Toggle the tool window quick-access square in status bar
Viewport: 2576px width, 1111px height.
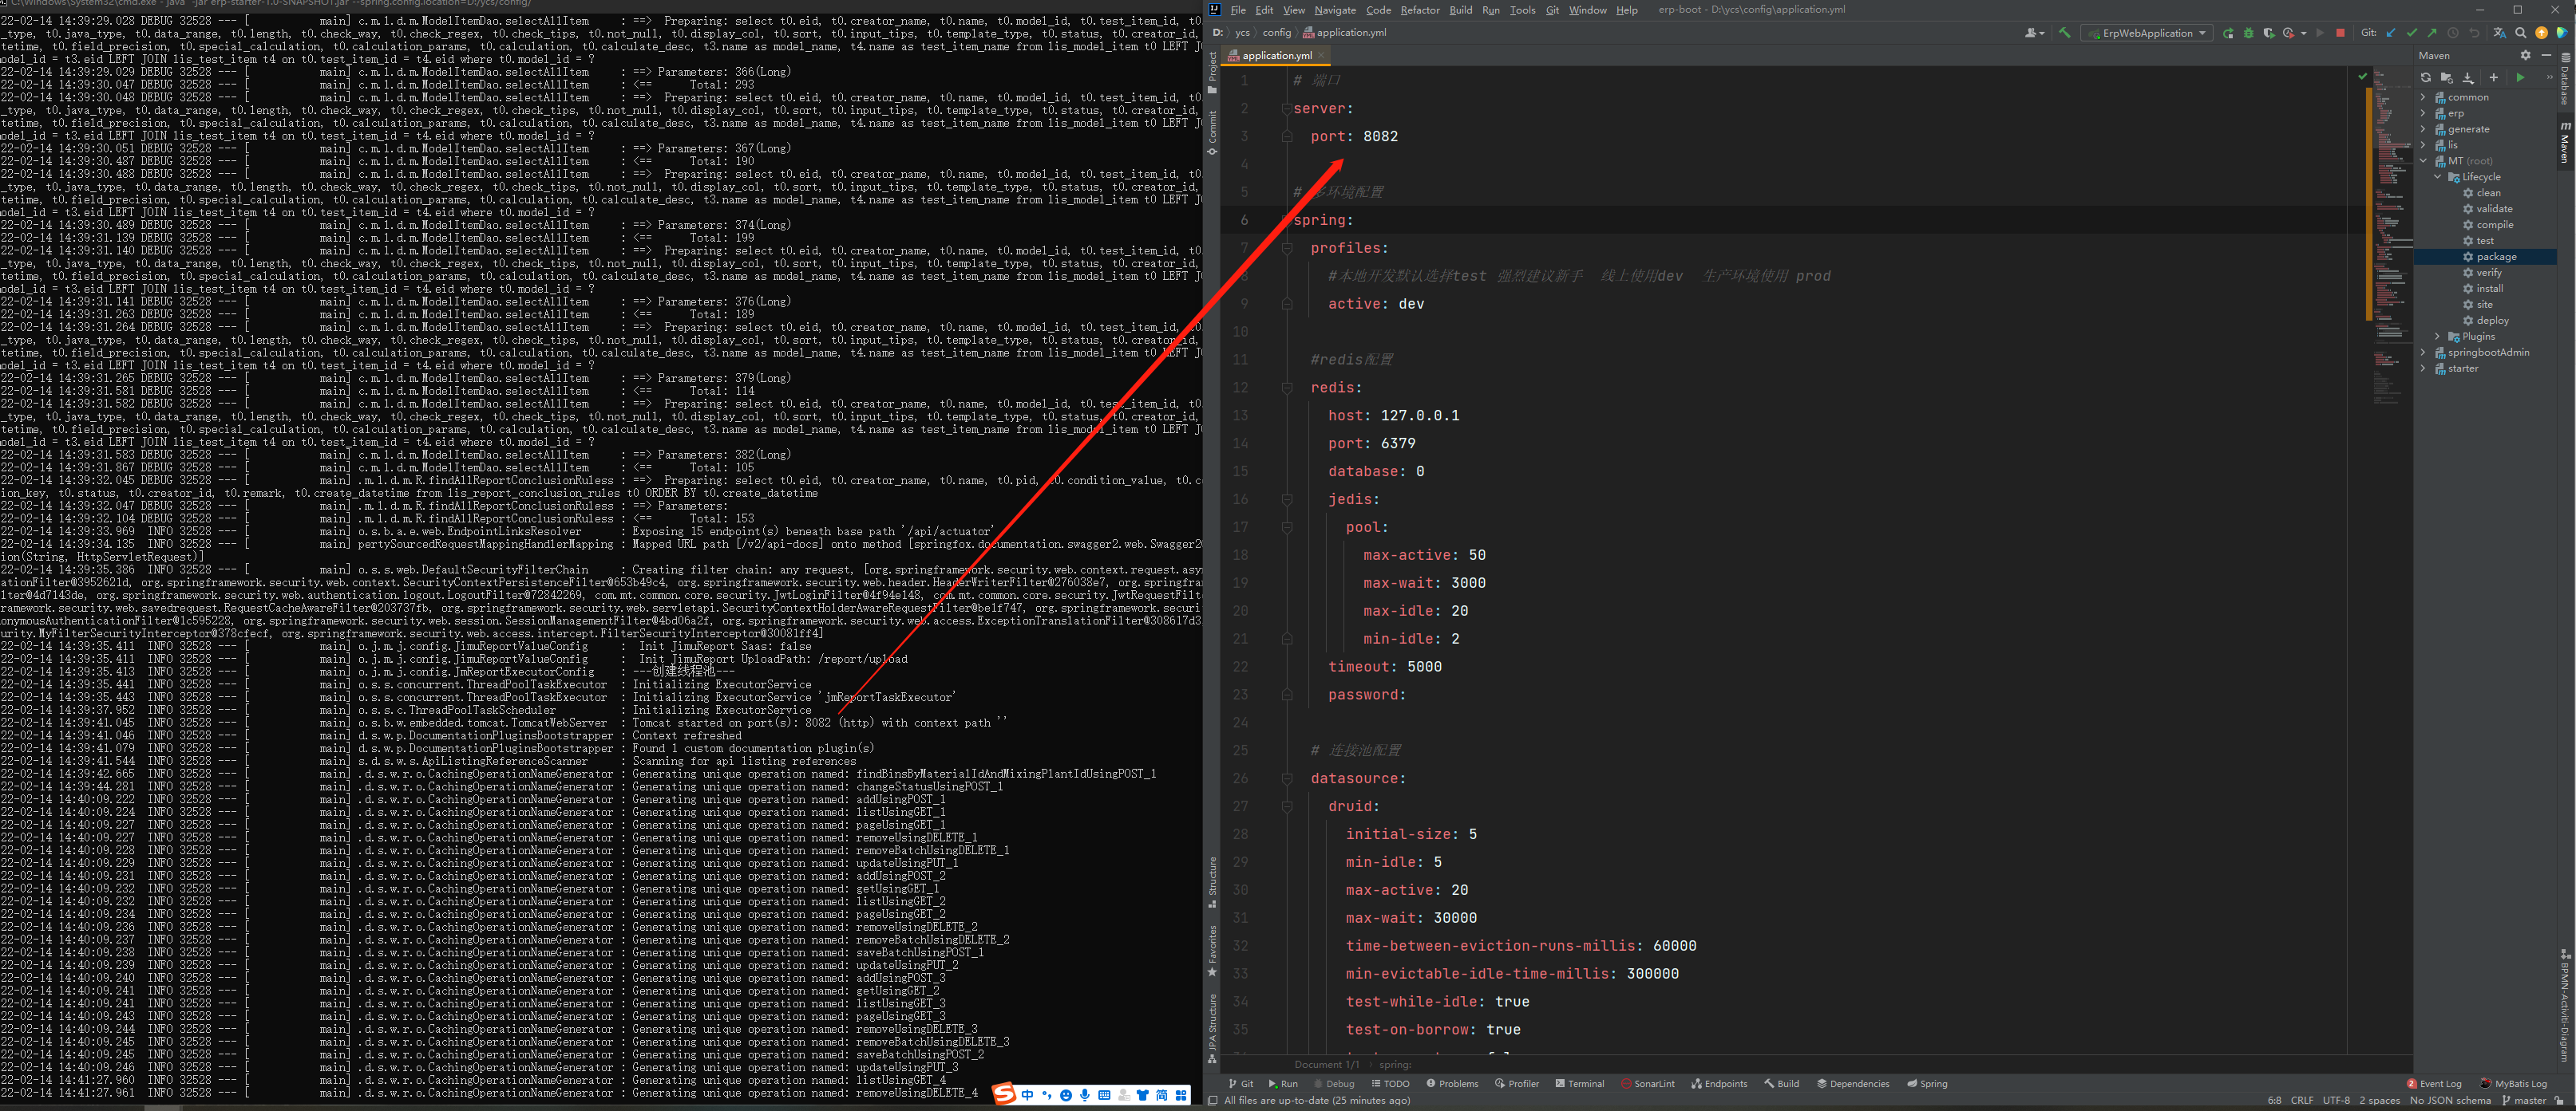[x=1213, y=1100]
